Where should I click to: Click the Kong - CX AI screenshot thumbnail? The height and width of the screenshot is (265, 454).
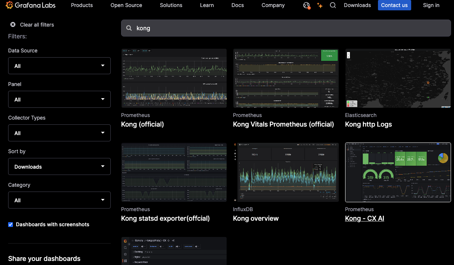coord(398,172)
